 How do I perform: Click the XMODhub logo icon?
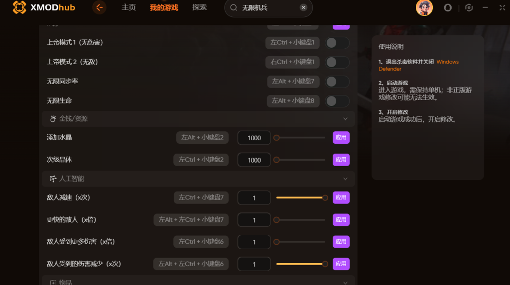coord(19,7)
